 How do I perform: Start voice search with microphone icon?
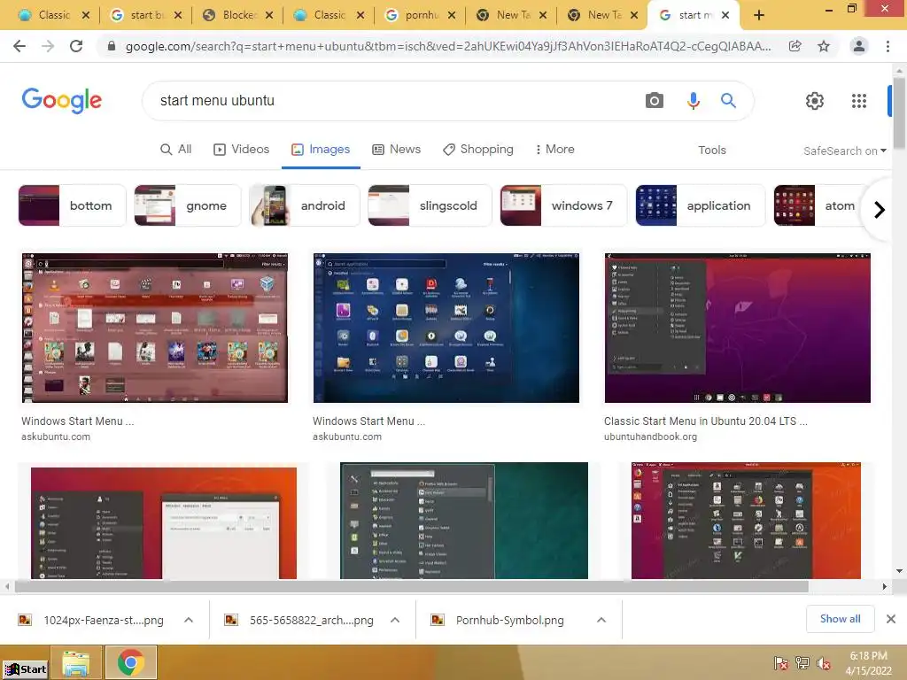click(x=693, y=101)
